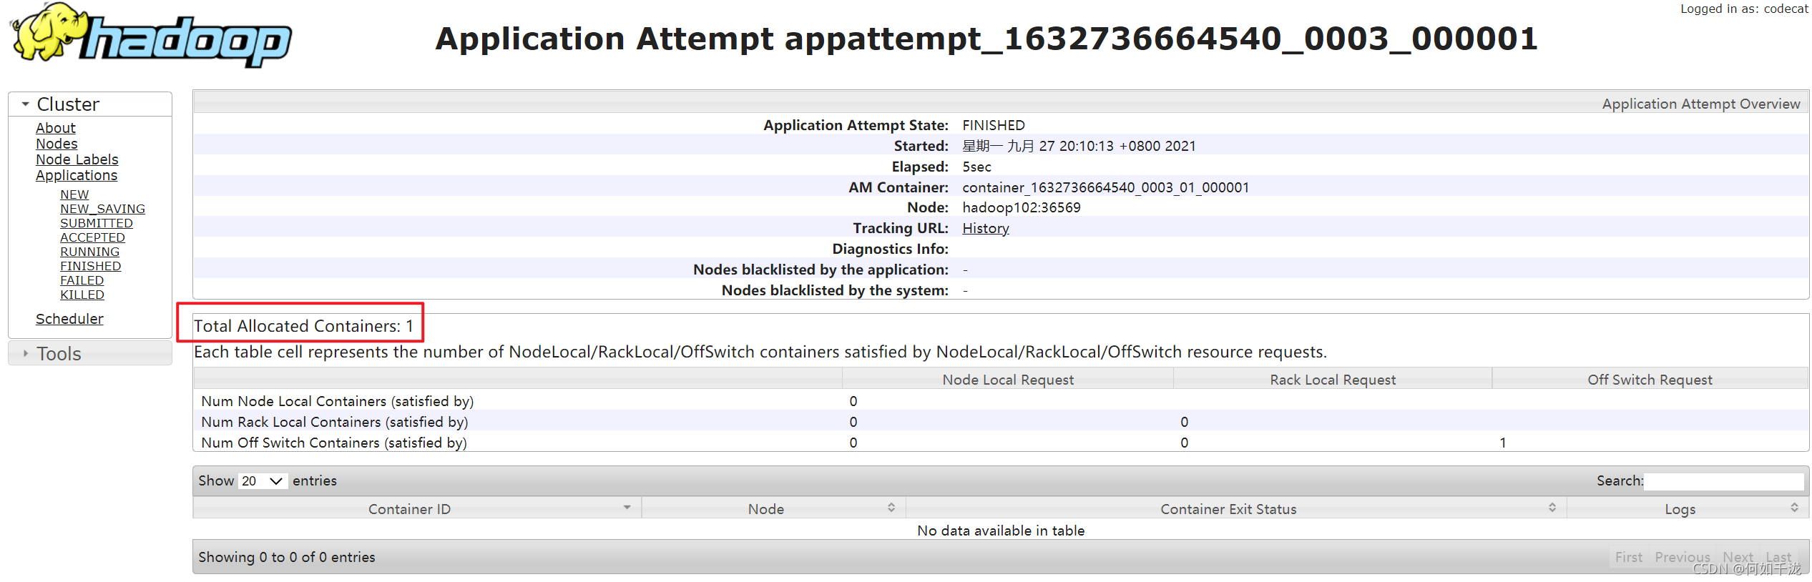Screen dimensions: 1812x582
Task: View FINISHED applications
Action: pos(90,266)
